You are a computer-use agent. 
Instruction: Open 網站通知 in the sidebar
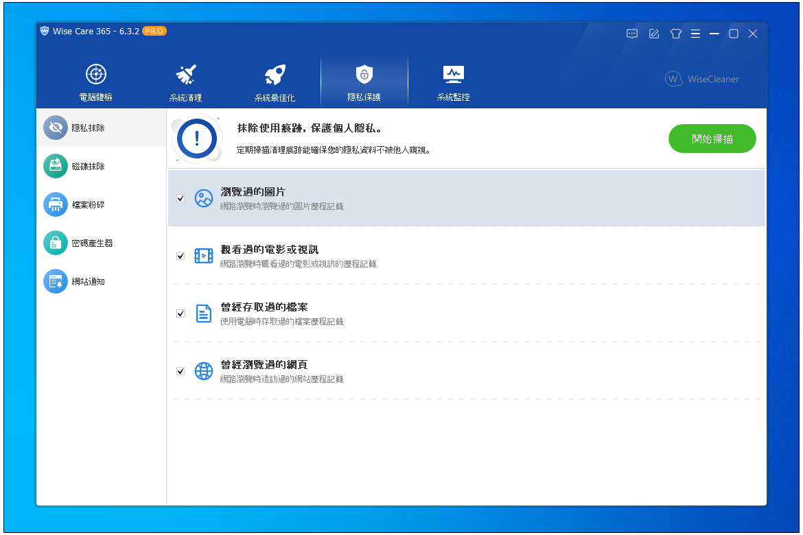(102, 282)
